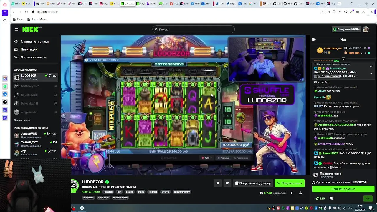
Task: Click Получить KICKs button
Action: tap(346, 29)
